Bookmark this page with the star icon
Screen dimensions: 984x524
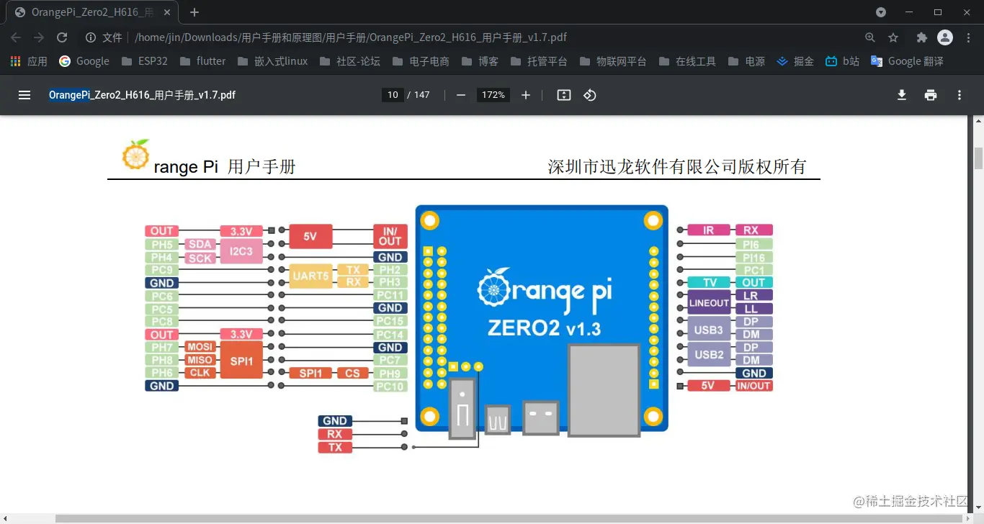893,37
